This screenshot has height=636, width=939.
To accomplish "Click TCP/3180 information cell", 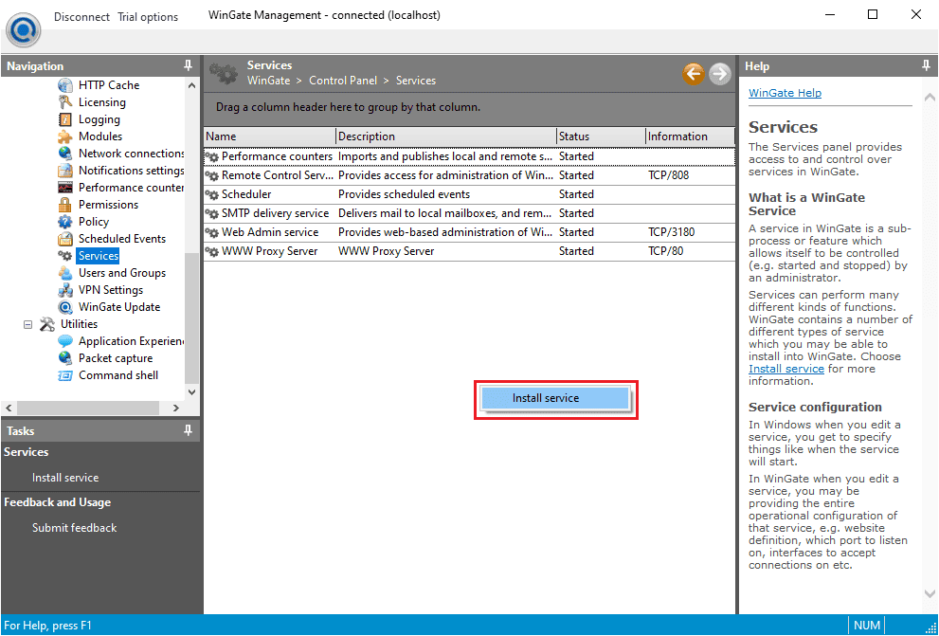I will [x=671, y=232].
